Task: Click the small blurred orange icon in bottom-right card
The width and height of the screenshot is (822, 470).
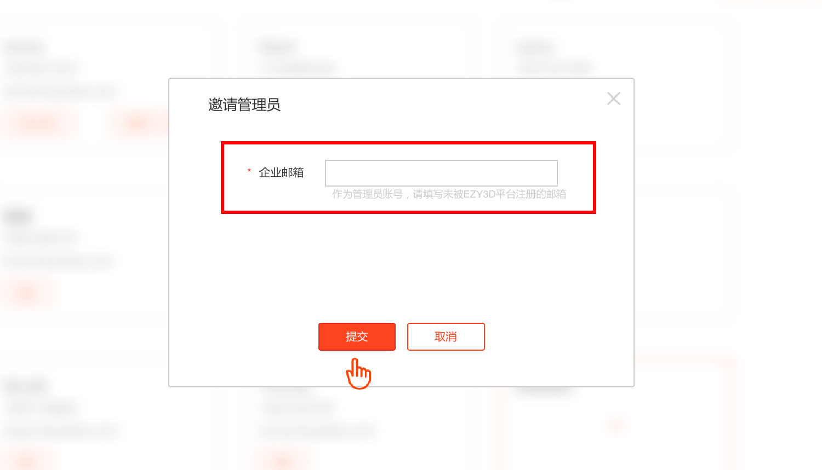Action: (616, 425)
